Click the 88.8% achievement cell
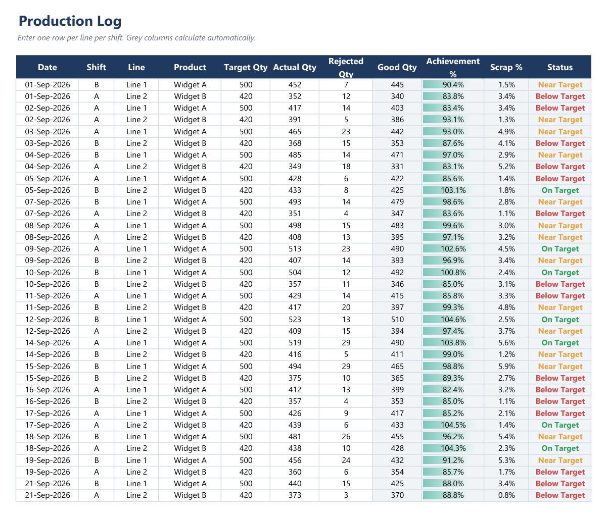The height and width of the screenshot is (517, 607). point(453,495)
